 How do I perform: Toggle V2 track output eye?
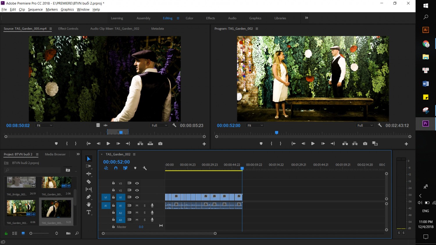pyautogui.click(x=137, y=190)
